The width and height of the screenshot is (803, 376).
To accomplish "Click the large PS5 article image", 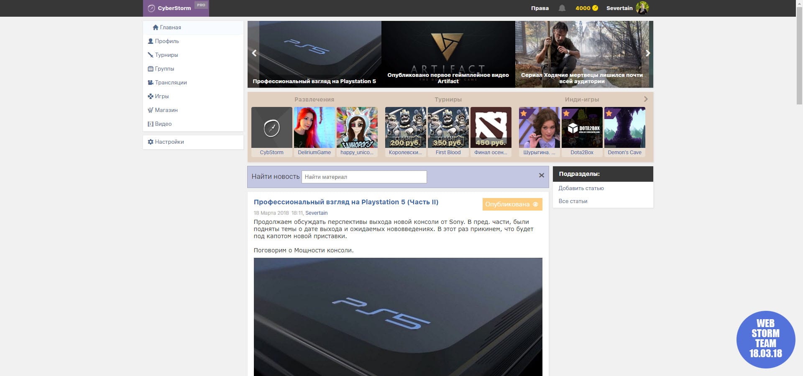I will [398, 317].
